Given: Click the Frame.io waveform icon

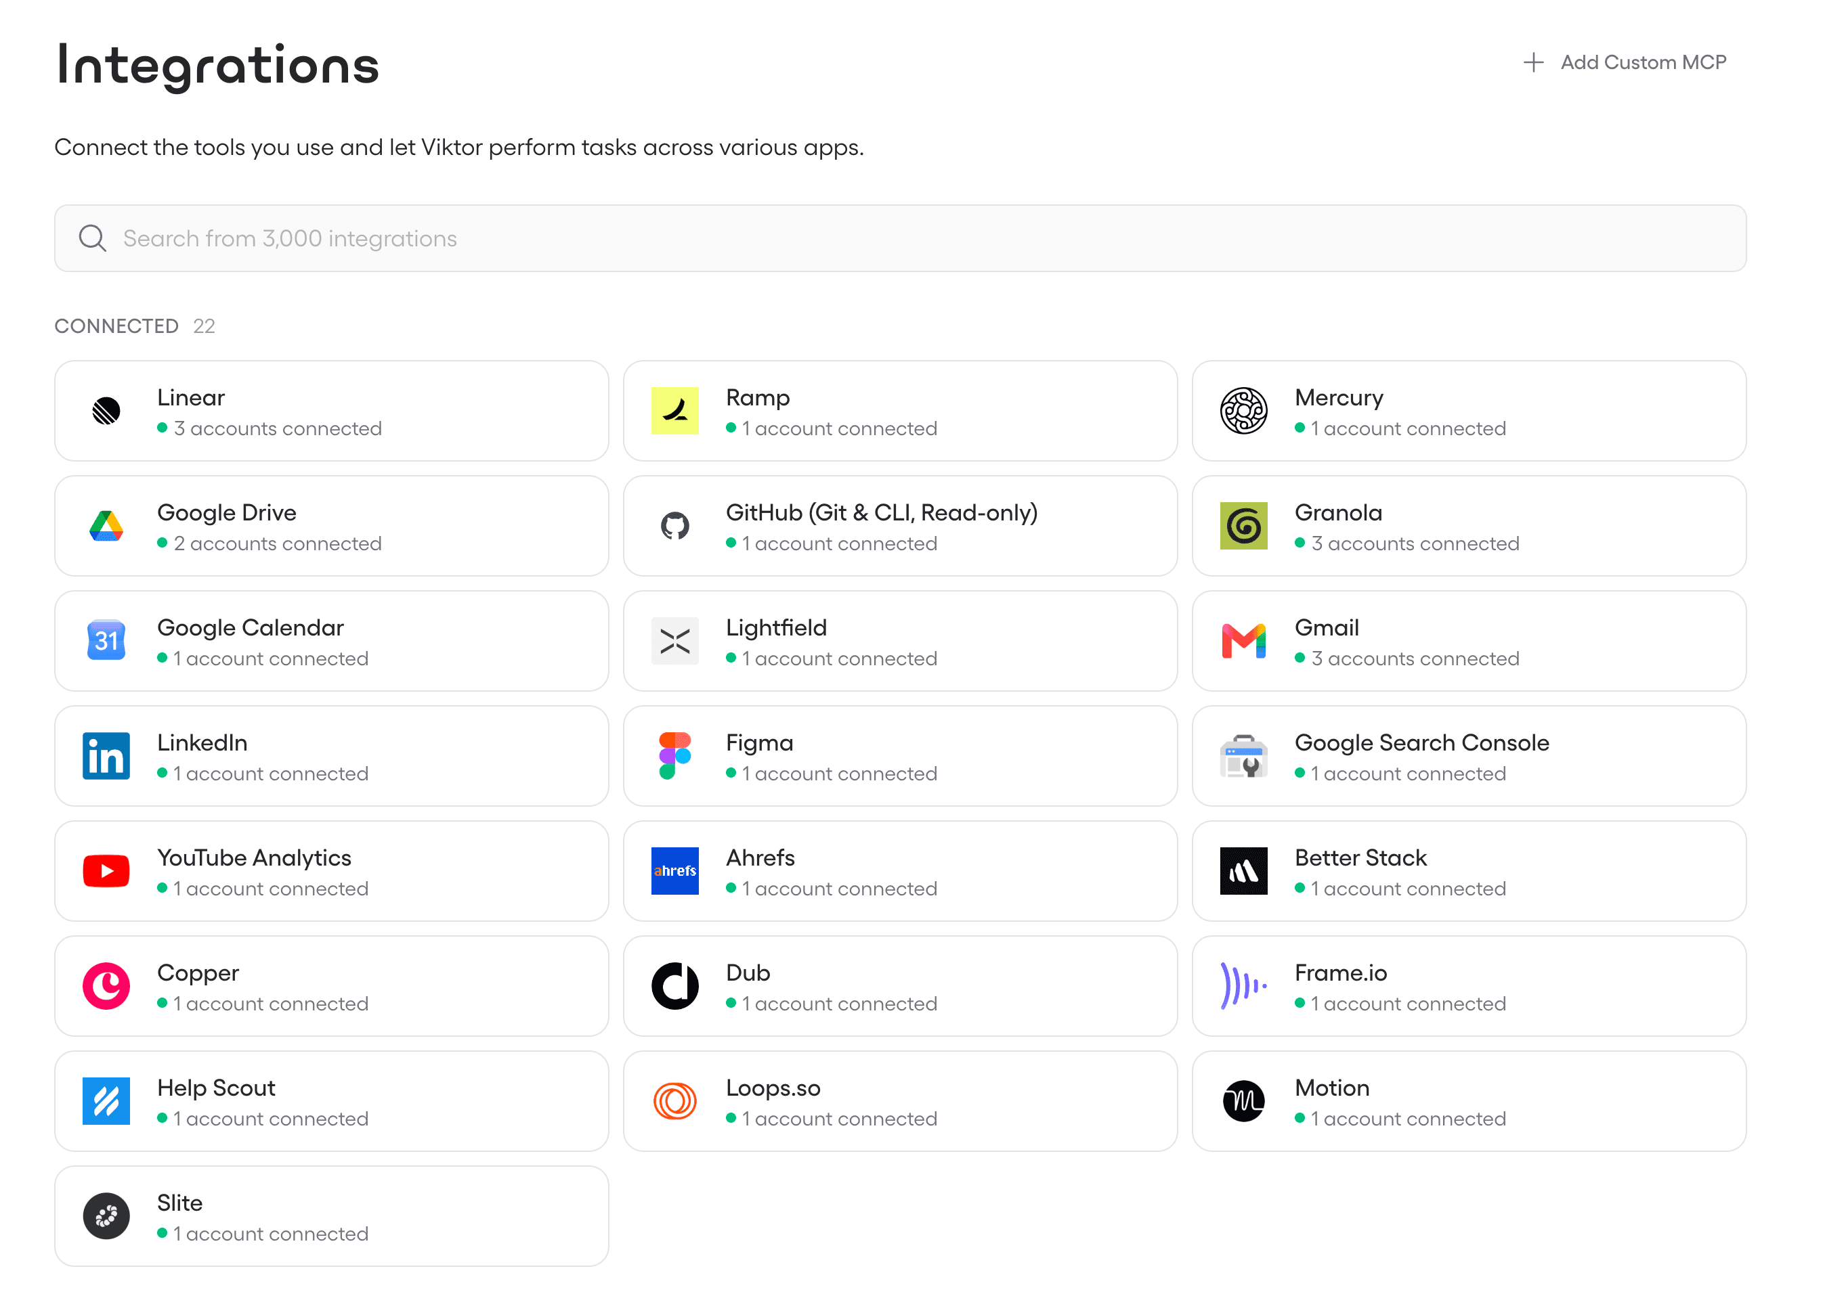Looking at the screenshot, I should point(1244,985).
